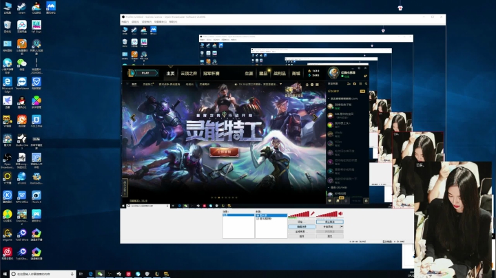This screenshot has width=496, height=278.
Task: Click the PLAY button in League client
Action: [x=145, y=73]
